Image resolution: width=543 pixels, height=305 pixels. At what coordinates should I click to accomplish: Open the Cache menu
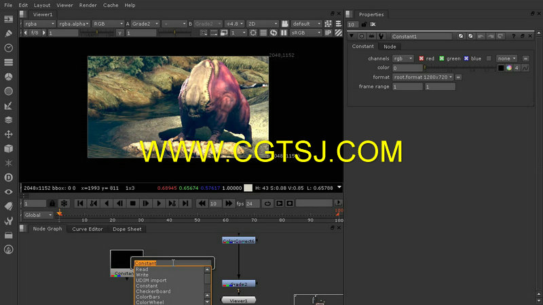point(111,5)
